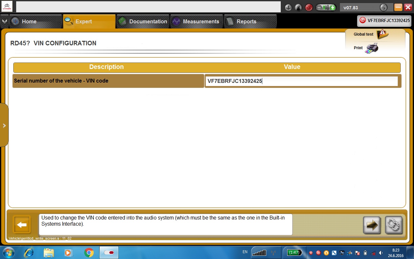Screen dimensions: 414x259
Task: Click the download arrow icon in top bar
Action: [288, 7]
